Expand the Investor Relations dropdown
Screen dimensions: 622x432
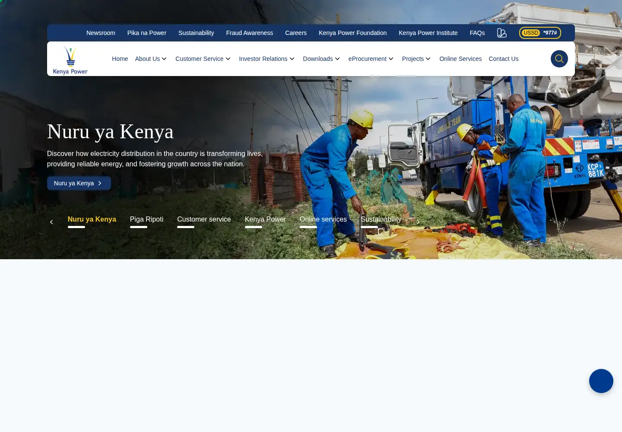267,59
